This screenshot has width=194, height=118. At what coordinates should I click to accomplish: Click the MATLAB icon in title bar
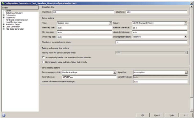coord(3,3)
